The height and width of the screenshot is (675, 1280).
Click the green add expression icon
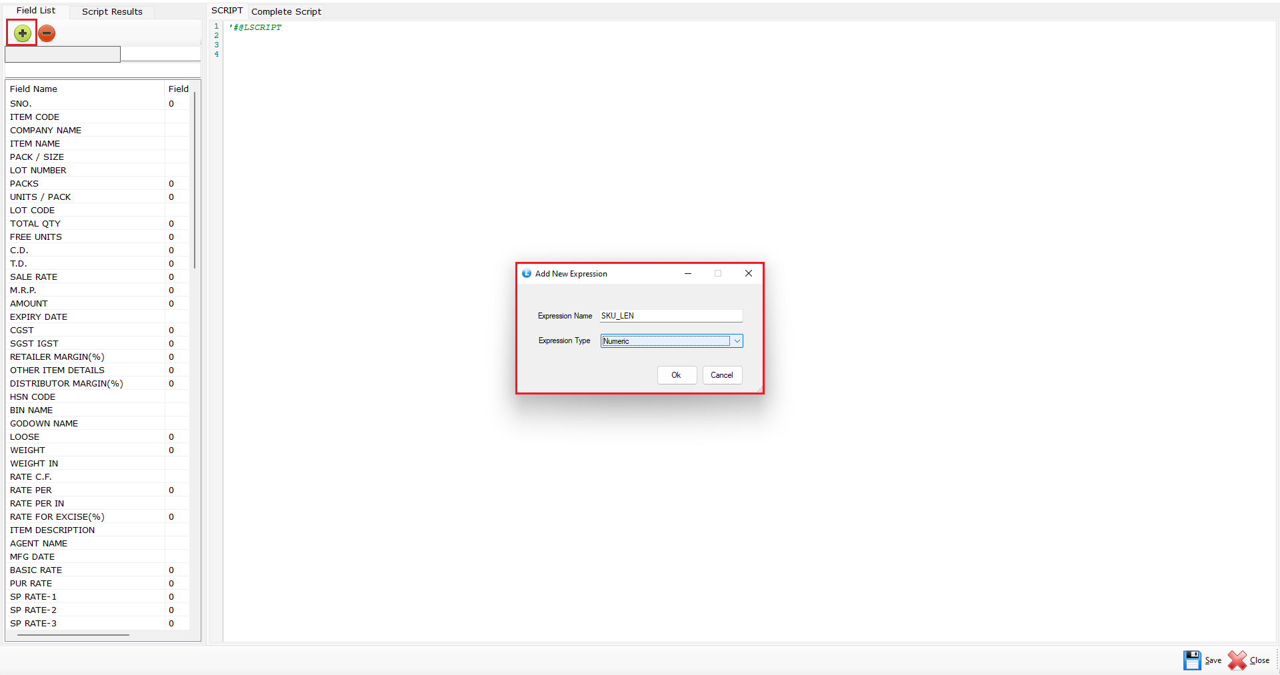coord(23,33)
